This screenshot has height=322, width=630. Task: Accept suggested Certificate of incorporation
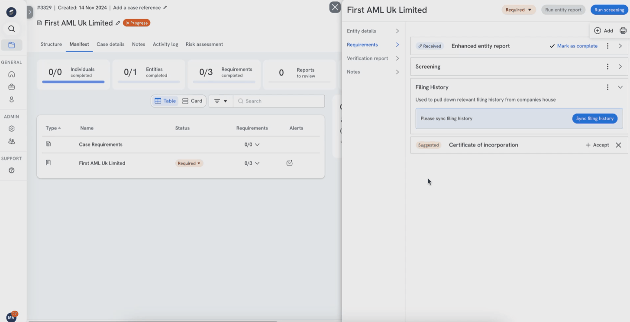597,145
